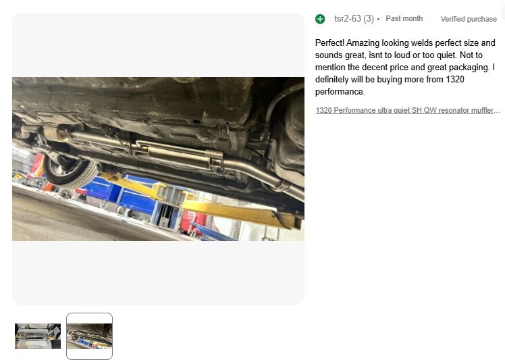Click the partial round button at top-right edge
This screenshot has height=364, width=505.
(503, 12)
